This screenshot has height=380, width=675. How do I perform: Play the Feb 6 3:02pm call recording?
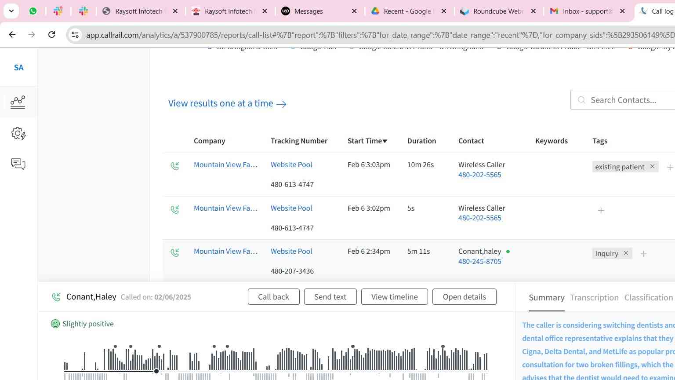pyautogui.click(x=175, y=209)
